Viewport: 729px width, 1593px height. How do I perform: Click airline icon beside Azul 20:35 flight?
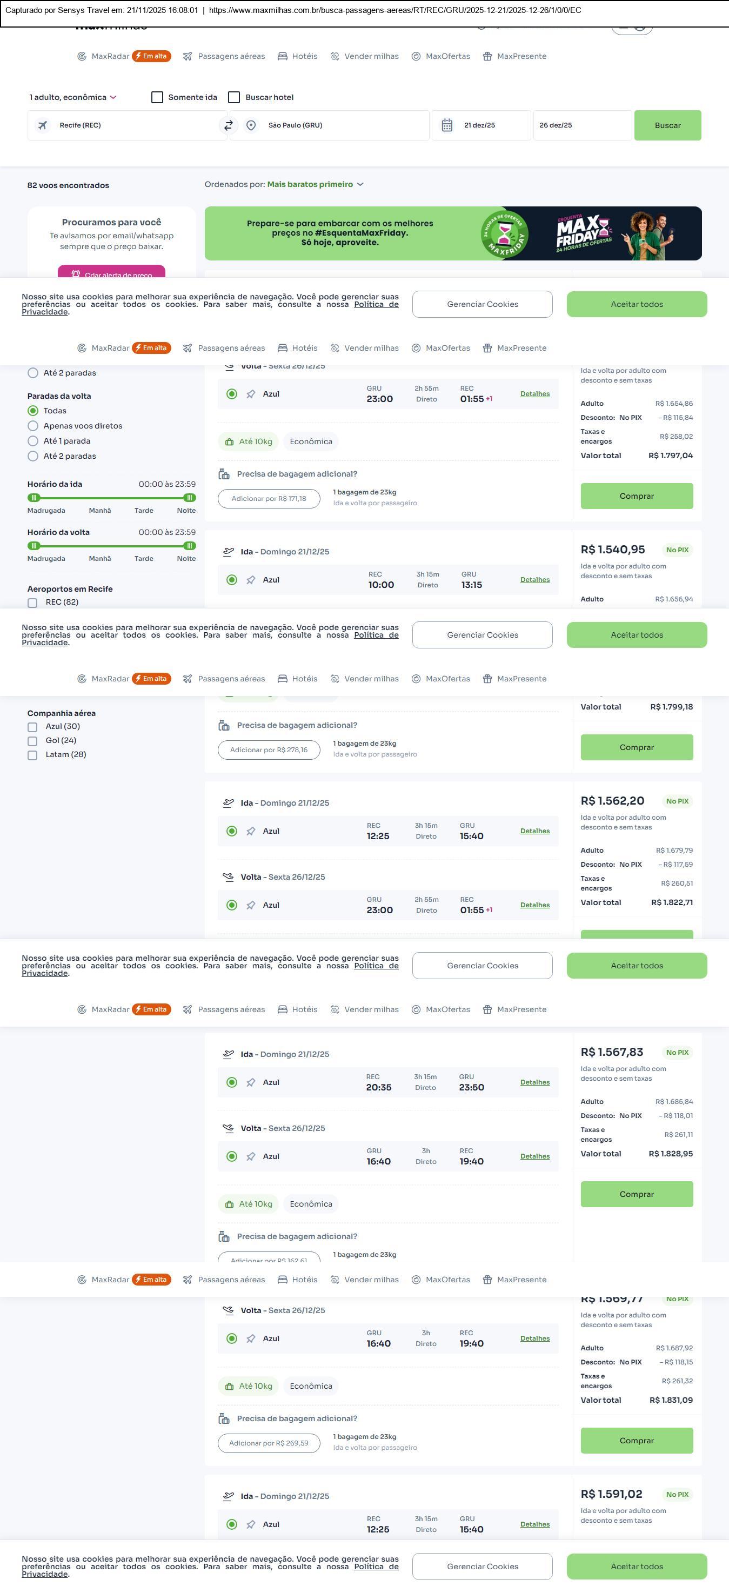pyautogui.click(x=250, y=1082)
